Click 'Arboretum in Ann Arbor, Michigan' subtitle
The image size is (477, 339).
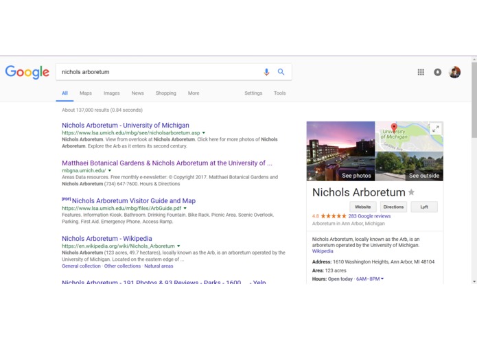tap(349, 224)
